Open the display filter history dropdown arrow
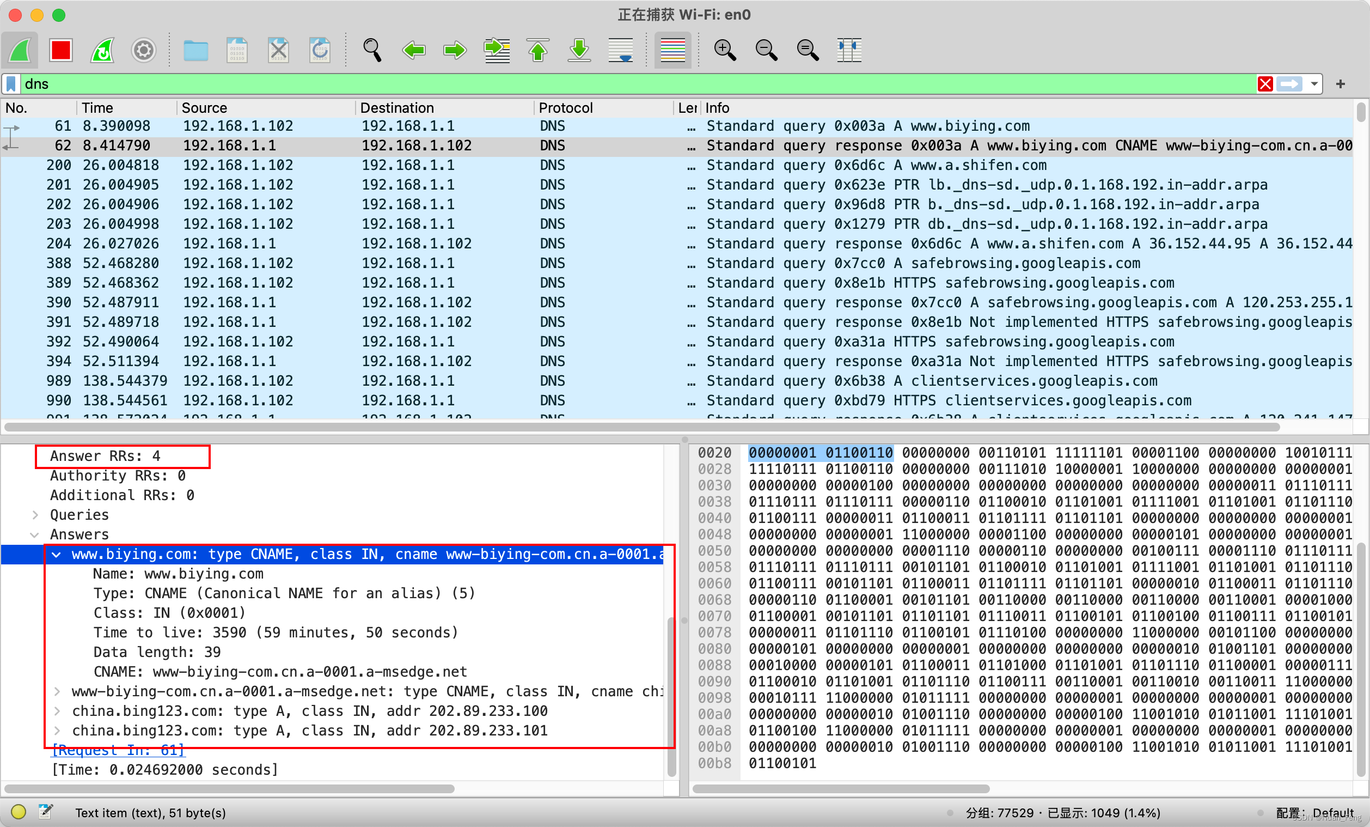Screen dimensions: 1370x827 [1314, 84]
